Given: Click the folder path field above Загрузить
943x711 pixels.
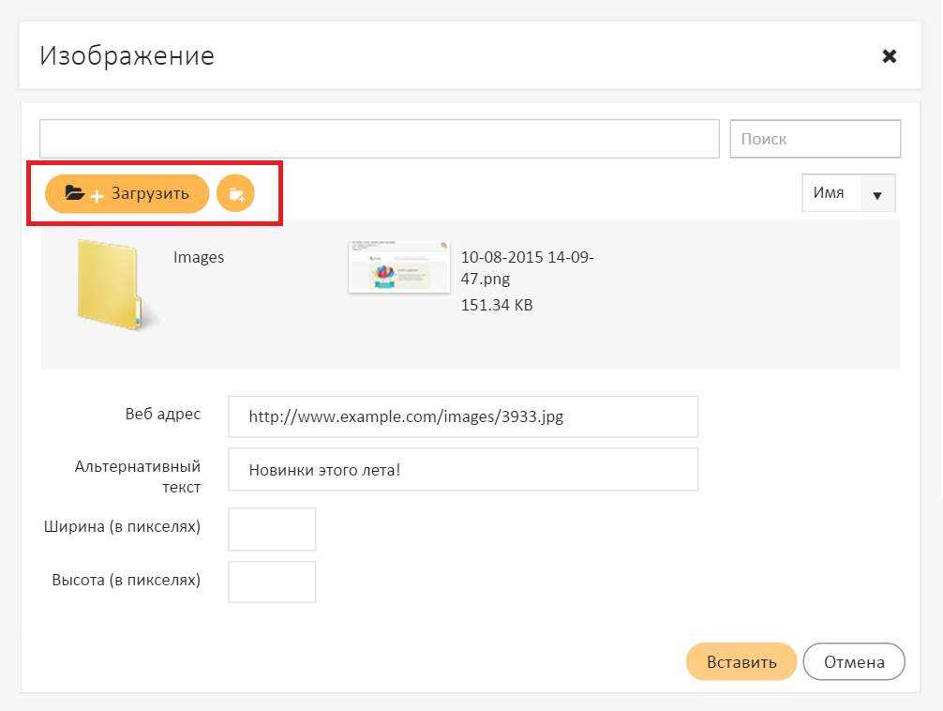Looking at the screenshot, I should point(379,139).
